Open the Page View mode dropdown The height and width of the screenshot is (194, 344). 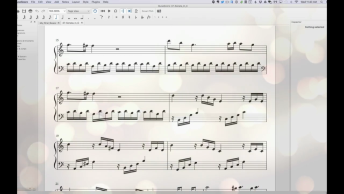click(x=78, y=11)
